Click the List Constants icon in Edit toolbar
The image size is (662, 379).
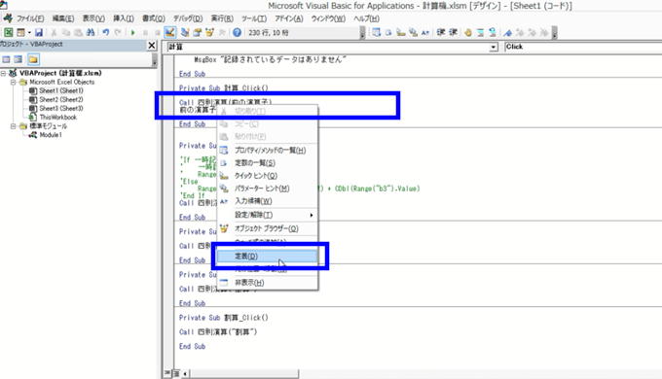388,32
